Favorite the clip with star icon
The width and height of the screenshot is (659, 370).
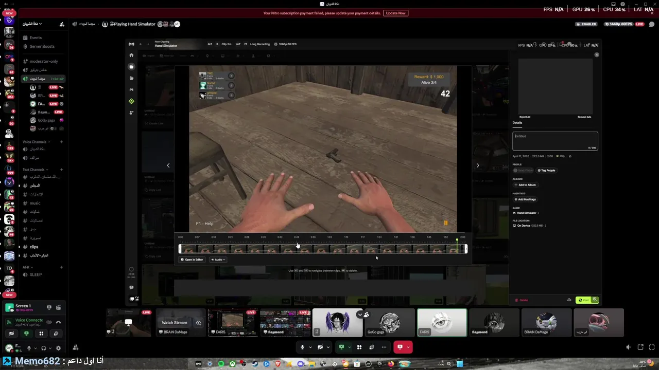point(570,156)
